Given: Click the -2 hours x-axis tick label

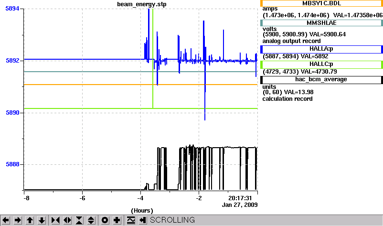Looking at the screenshot, I should click(199, 198).
